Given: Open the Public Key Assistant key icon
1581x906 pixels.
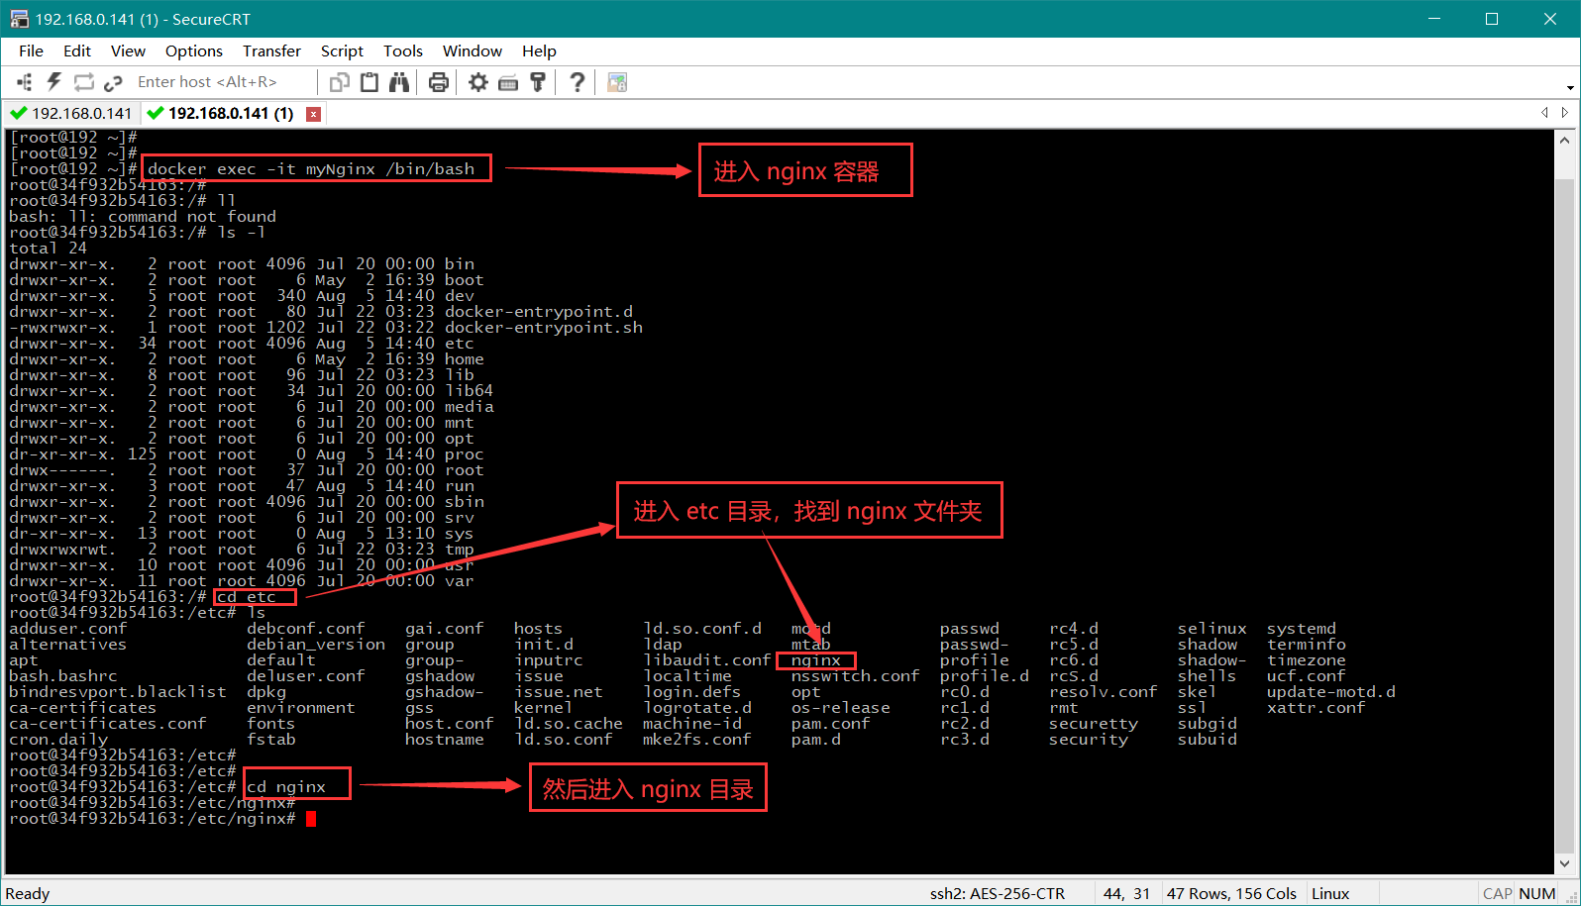Looking at the screenshot, I should [x=538, y=82].
